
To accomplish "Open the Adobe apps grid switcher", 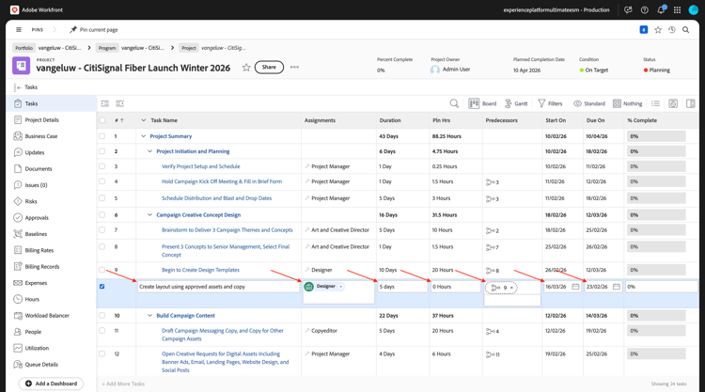I will point(677,10).
